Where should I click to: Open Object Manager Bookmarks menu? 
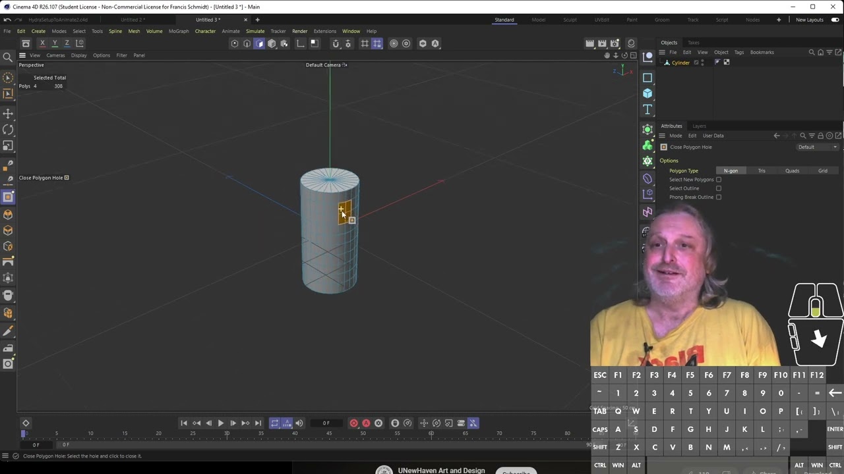pos(762,52)
